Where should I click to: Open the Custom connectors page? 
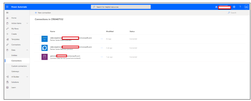[19, 66]
